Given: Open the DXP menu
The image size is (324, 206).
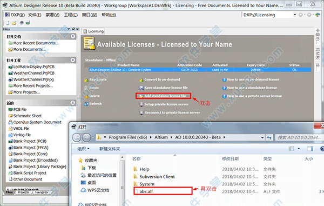Looking at the screenshot, I should [x=15, y=15].
